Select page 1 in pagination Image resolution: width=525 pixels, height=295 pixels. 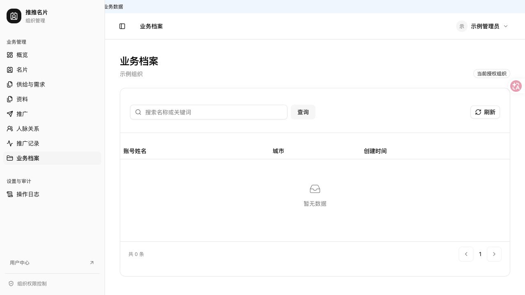pos(480,254)
